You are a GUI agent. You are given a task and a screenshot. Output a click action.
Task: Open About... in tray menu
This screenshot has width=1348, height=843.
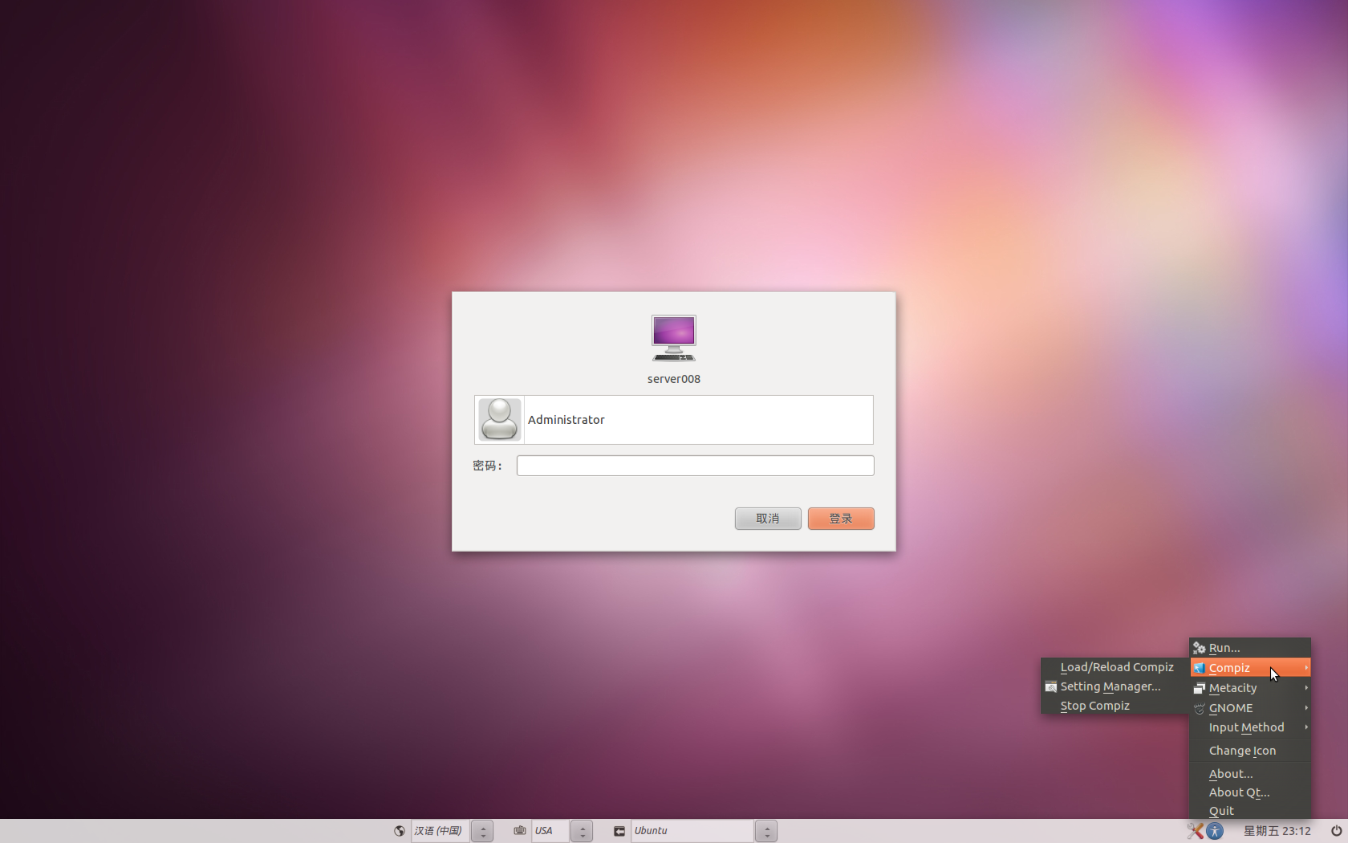1250,774
